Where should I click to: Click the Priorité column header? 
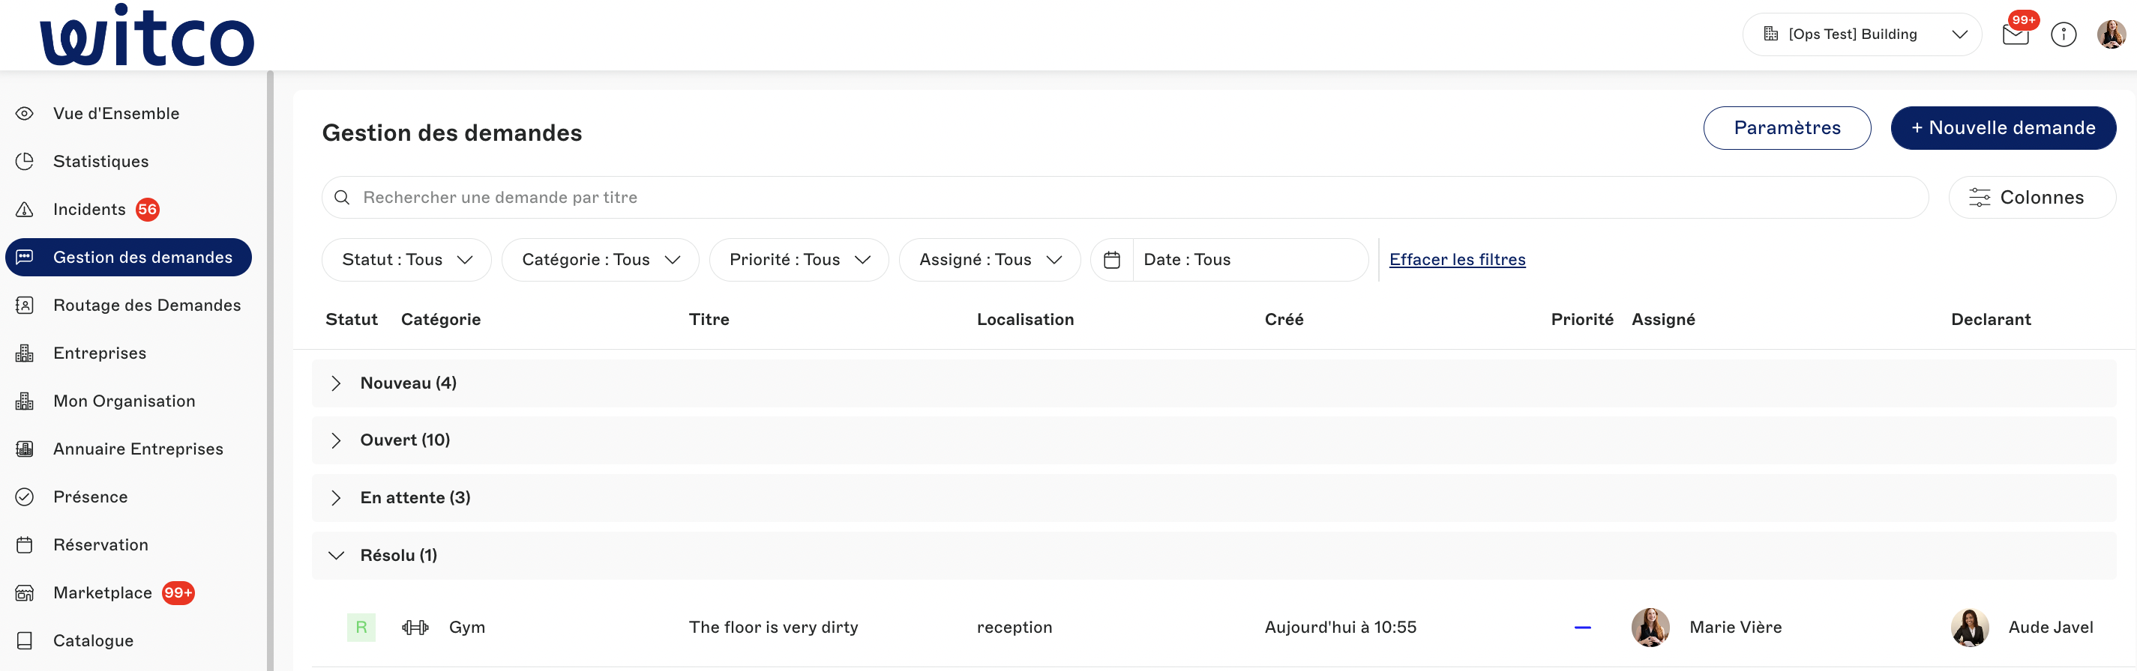point(1582,320)
